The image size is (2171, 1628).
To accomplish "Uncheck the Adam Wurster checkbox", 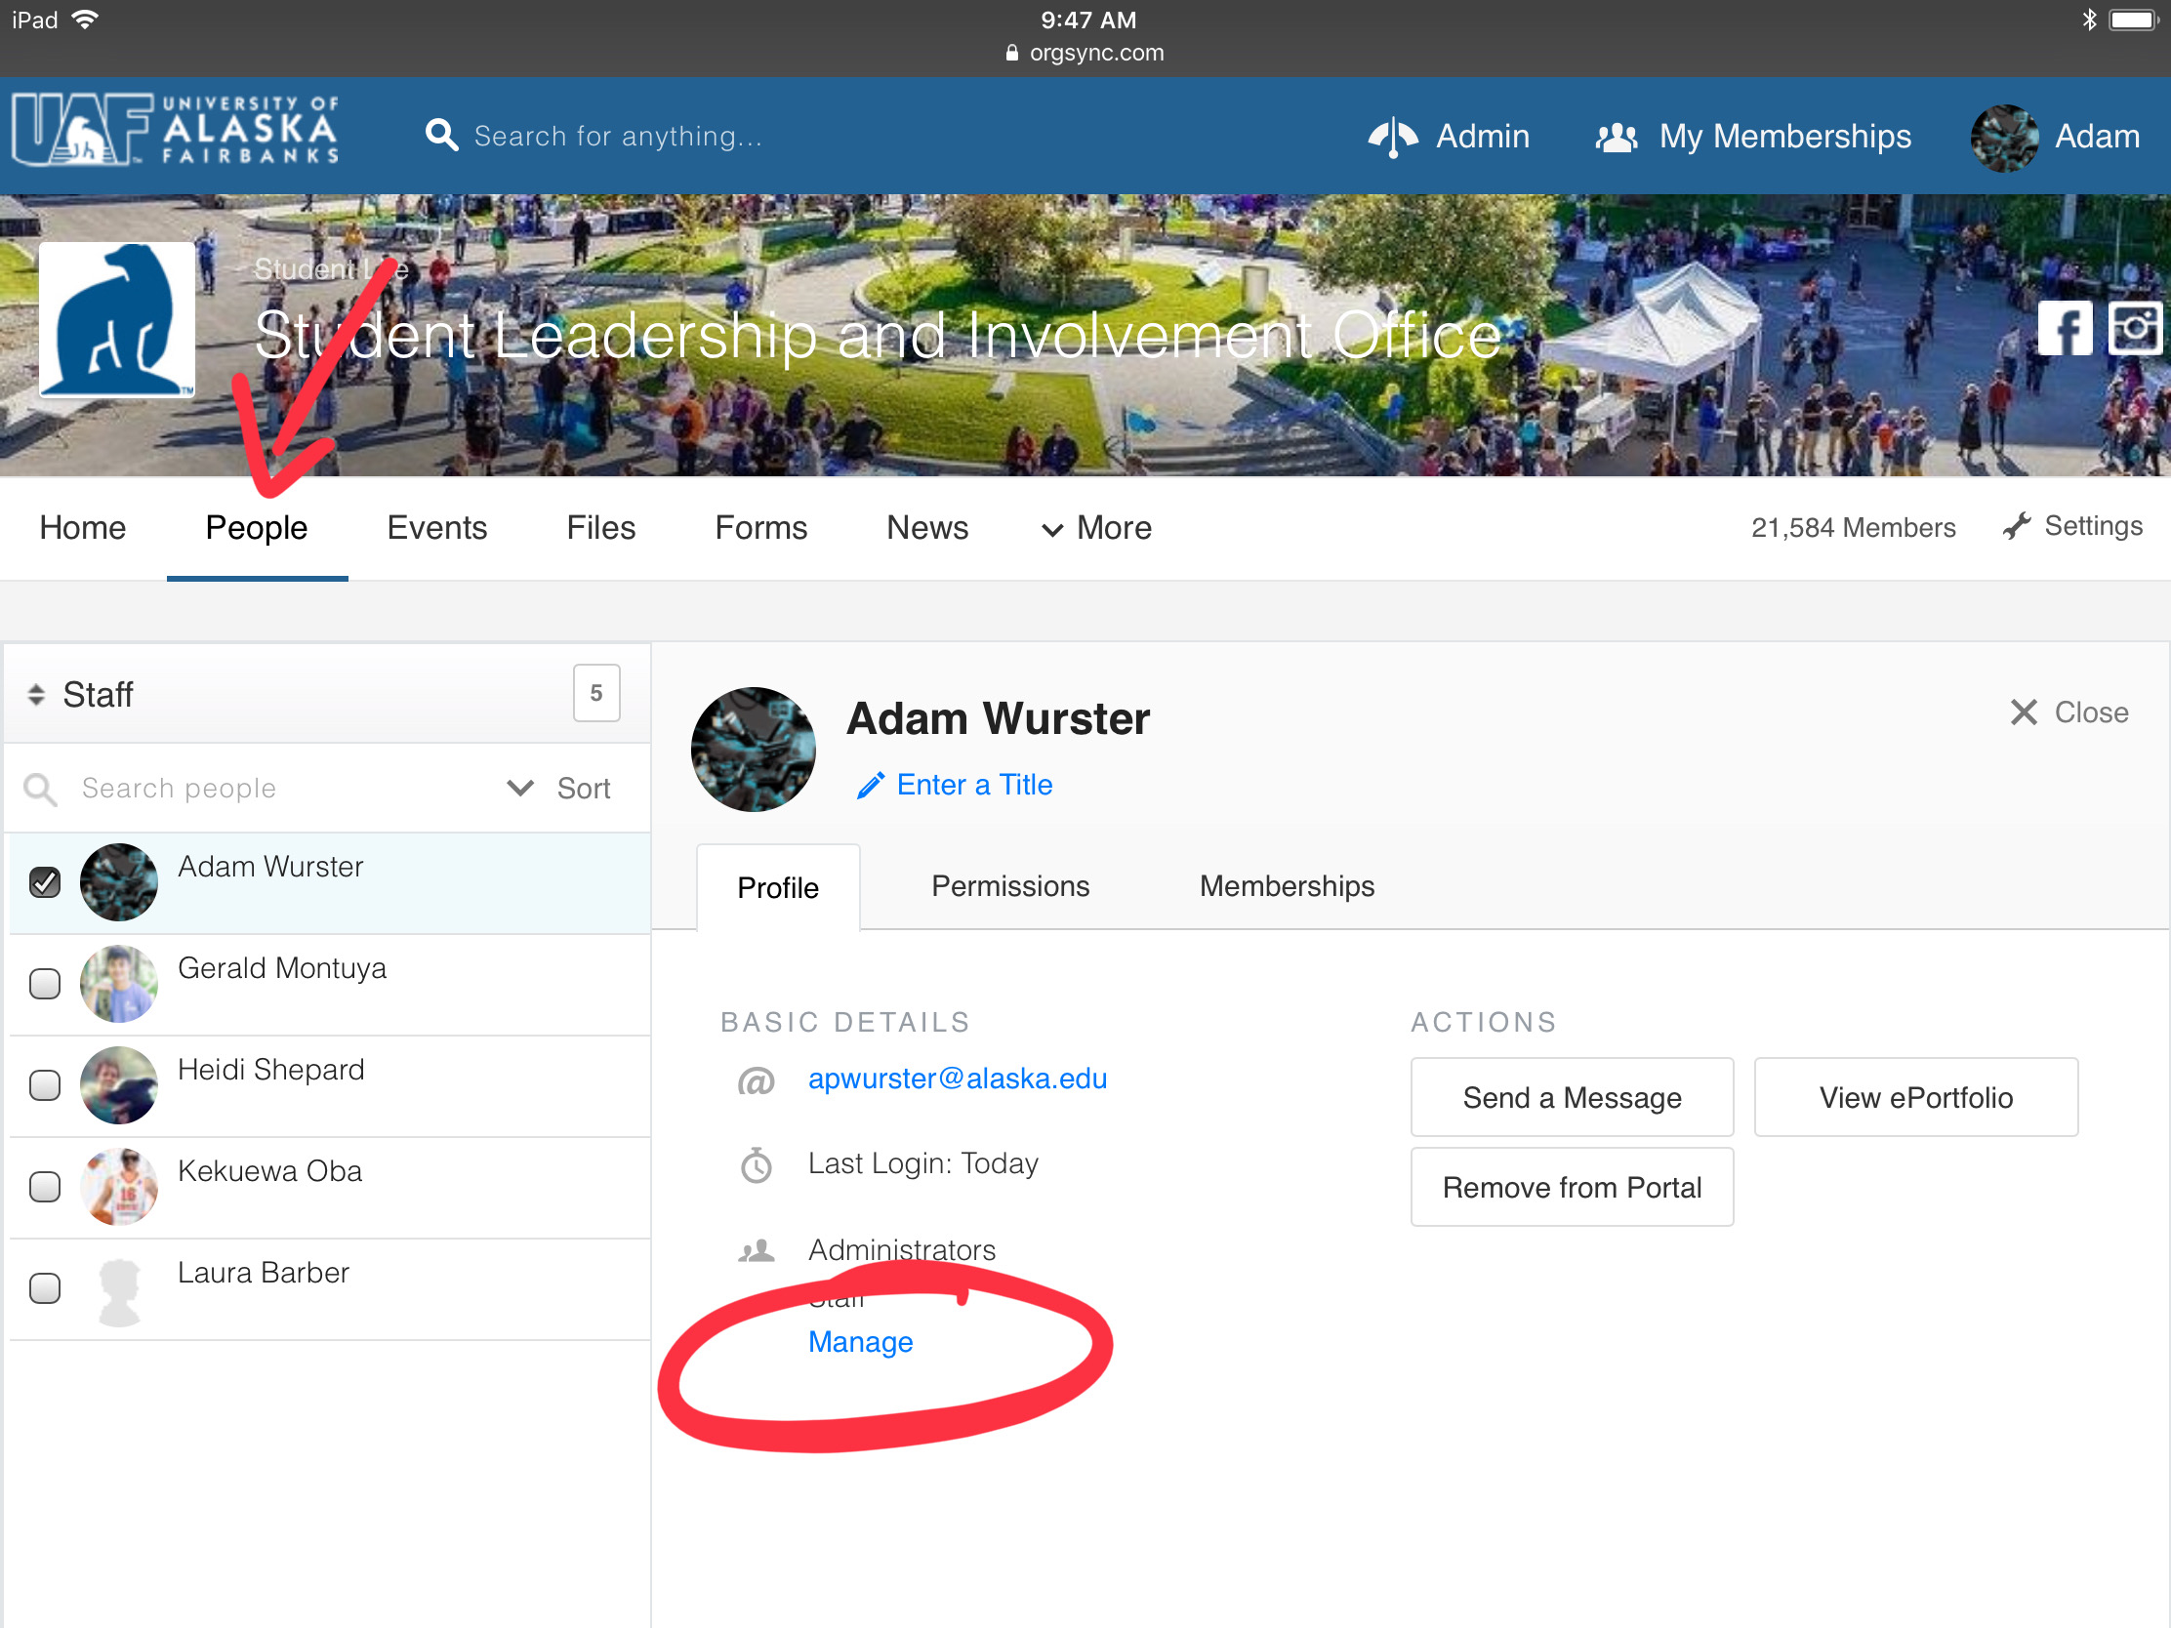I will click(45, 882).
